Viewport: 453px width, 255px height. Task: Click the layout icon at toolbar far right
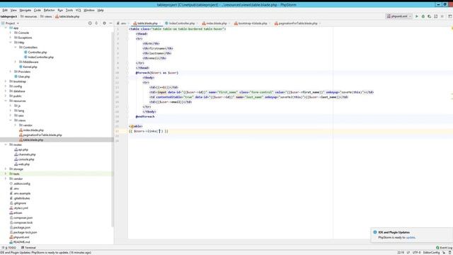tap(450, 16)
